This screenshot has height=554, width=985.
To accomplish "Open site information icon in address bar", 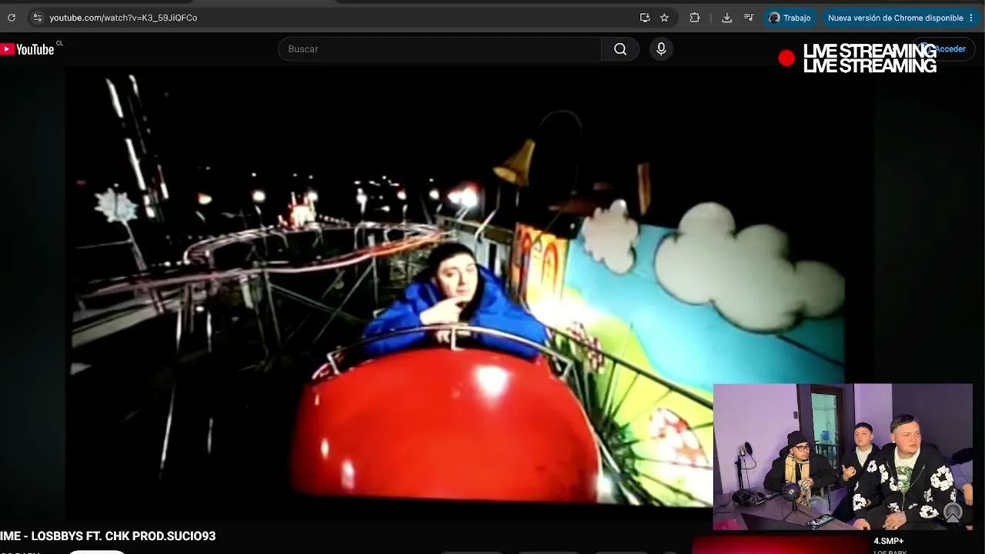I will click(x=37, y=18).
